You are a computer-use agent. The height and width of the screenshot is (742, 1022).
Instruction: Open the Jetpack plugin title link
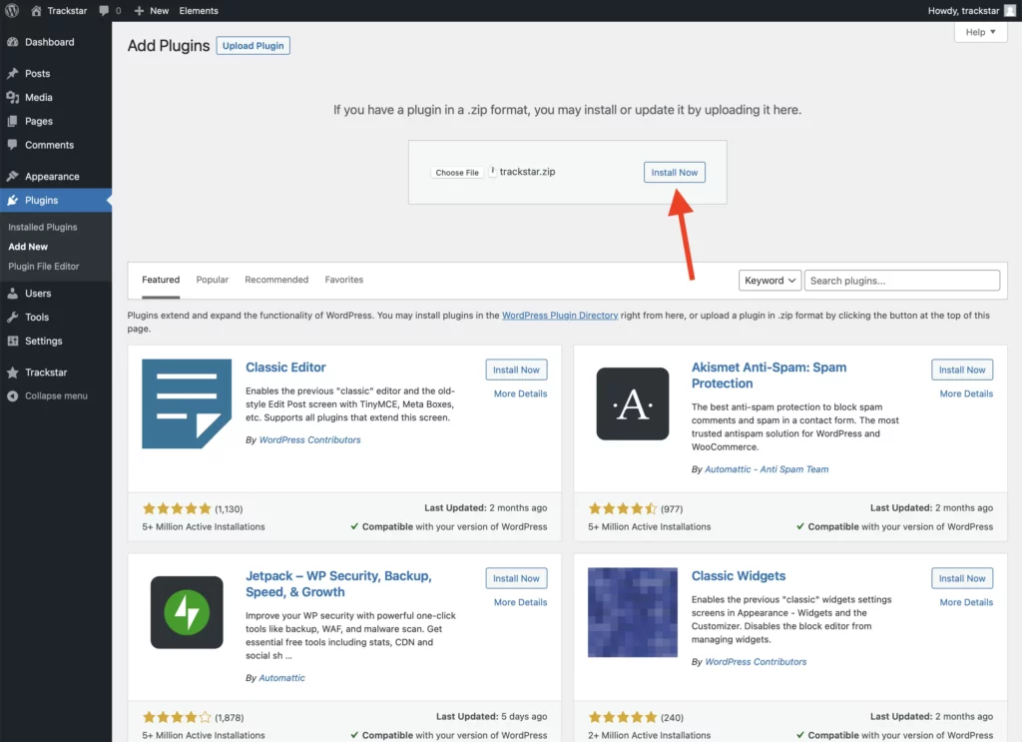[338, 583]
